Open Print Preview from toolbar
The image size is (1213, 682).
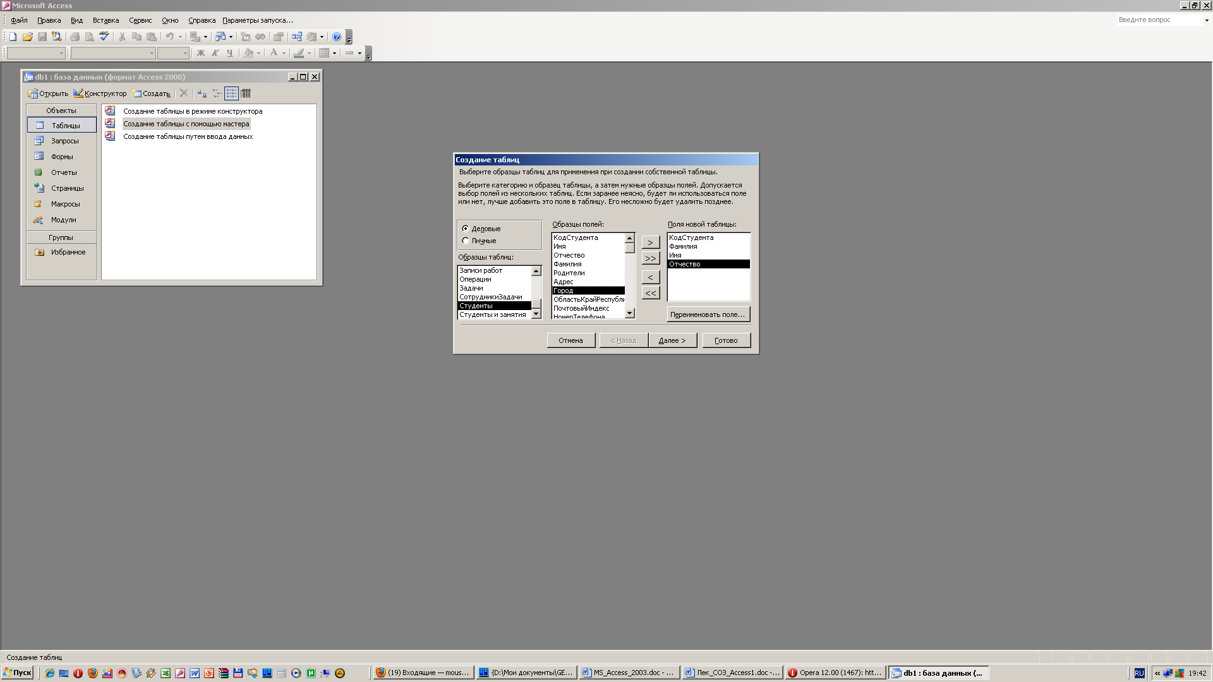(x=90, y=37)
